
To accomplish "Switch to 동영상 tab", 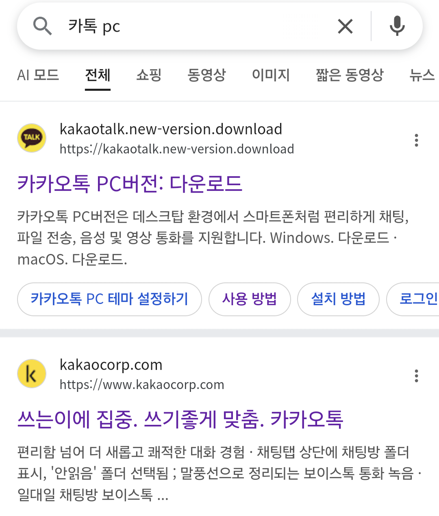I will click(206, 75).
